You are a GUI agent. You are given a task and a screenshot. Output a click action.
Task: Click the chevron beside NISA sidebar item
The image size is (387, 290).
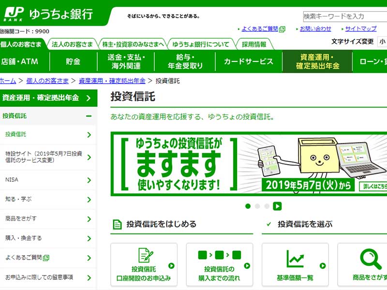[89, 180]
